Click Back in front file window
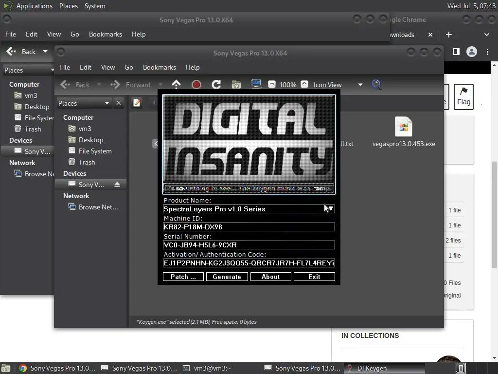Image resolution: width=498 pixels, height=374 pixels. point(75,85)
